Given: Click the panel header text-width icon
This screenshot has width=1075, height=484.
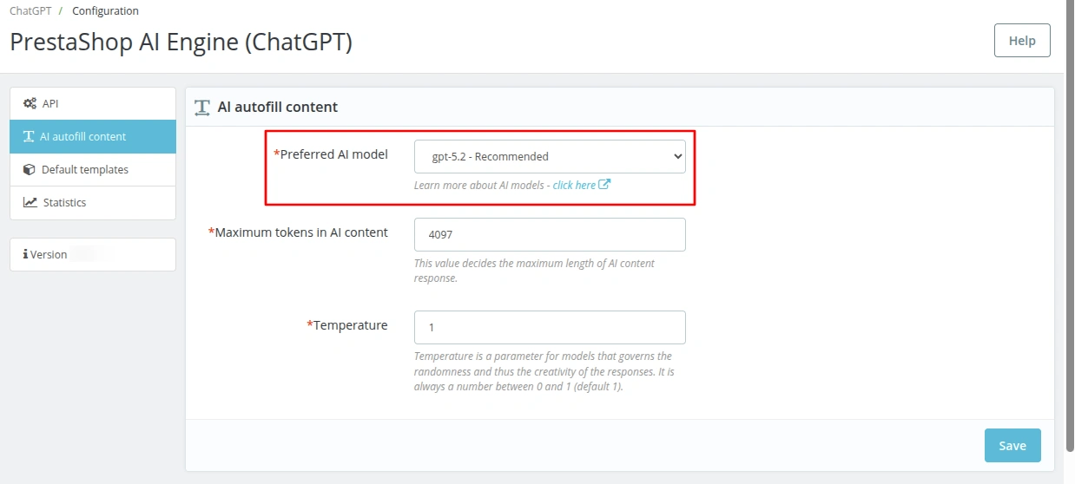Looking at the screenshot, I should 202,107.
